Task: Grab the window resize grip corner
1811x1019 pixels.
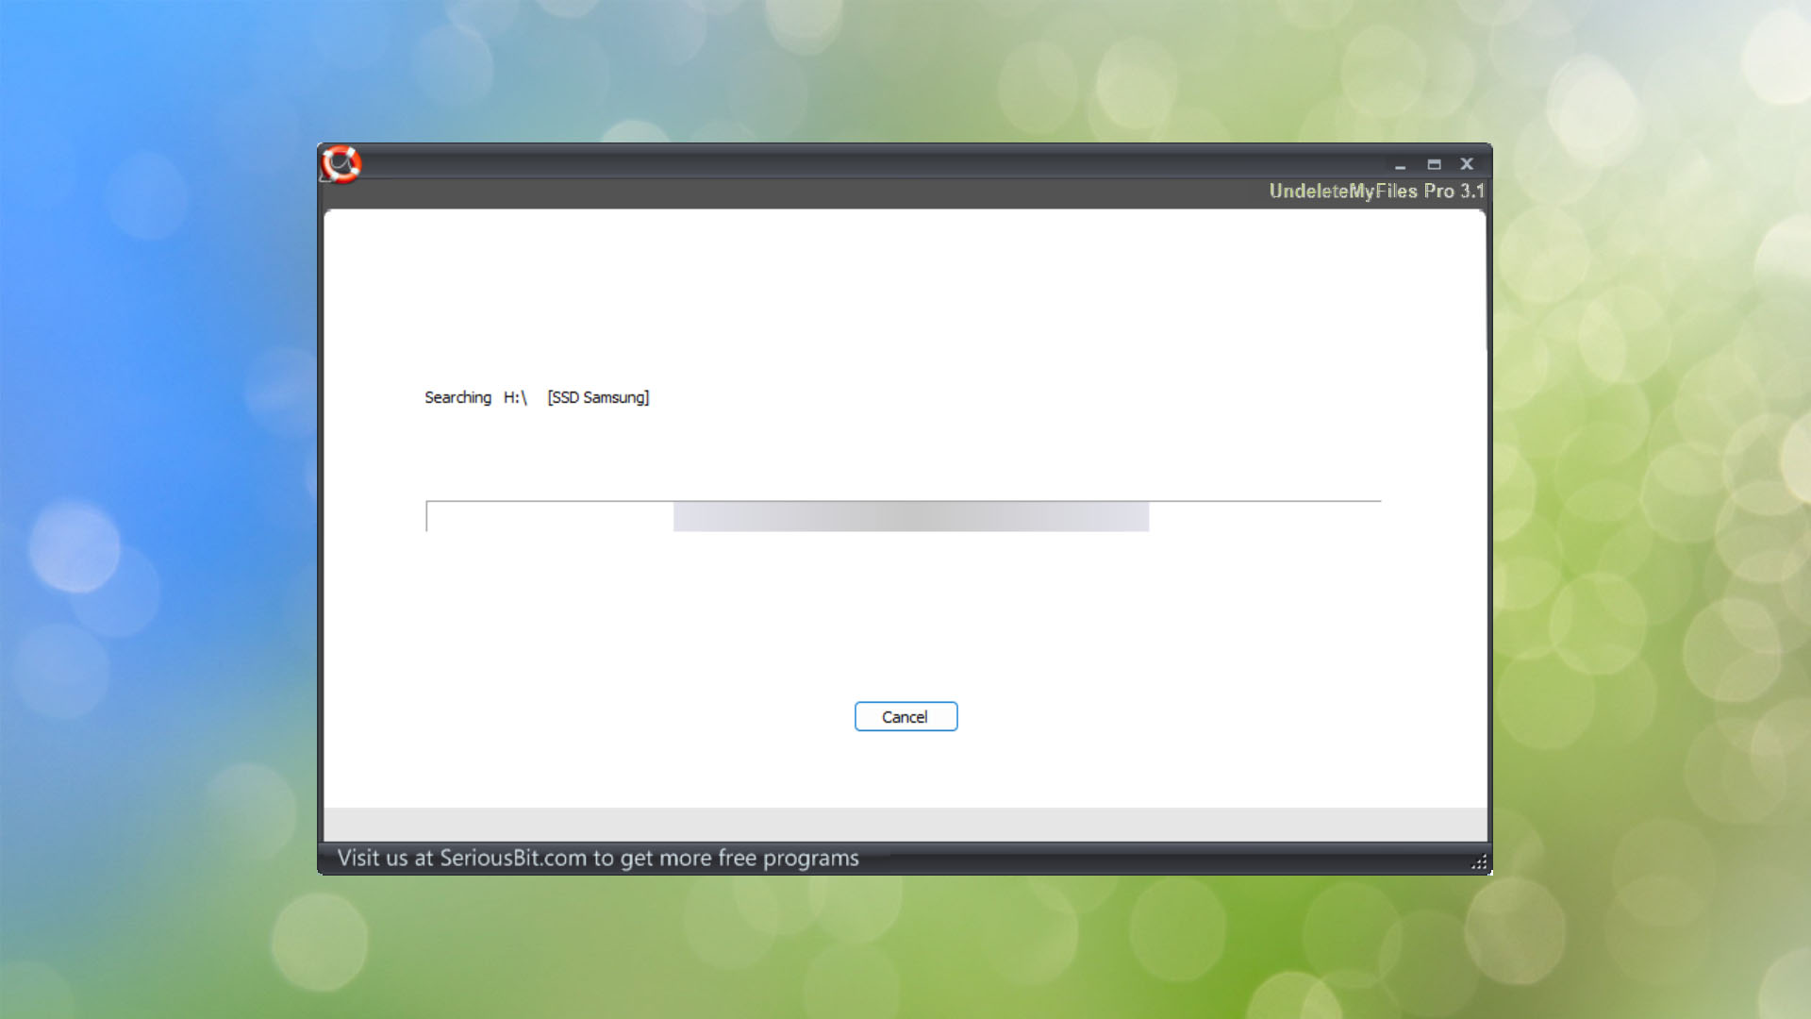Action: pyautogui.click(x=1479, y=862)
